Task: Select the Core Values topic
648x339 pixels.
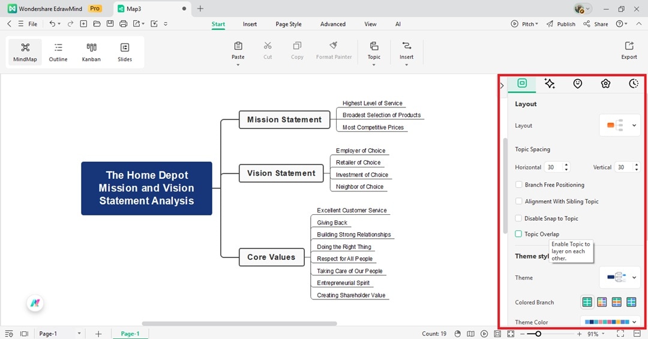Action: click(272, 257)
